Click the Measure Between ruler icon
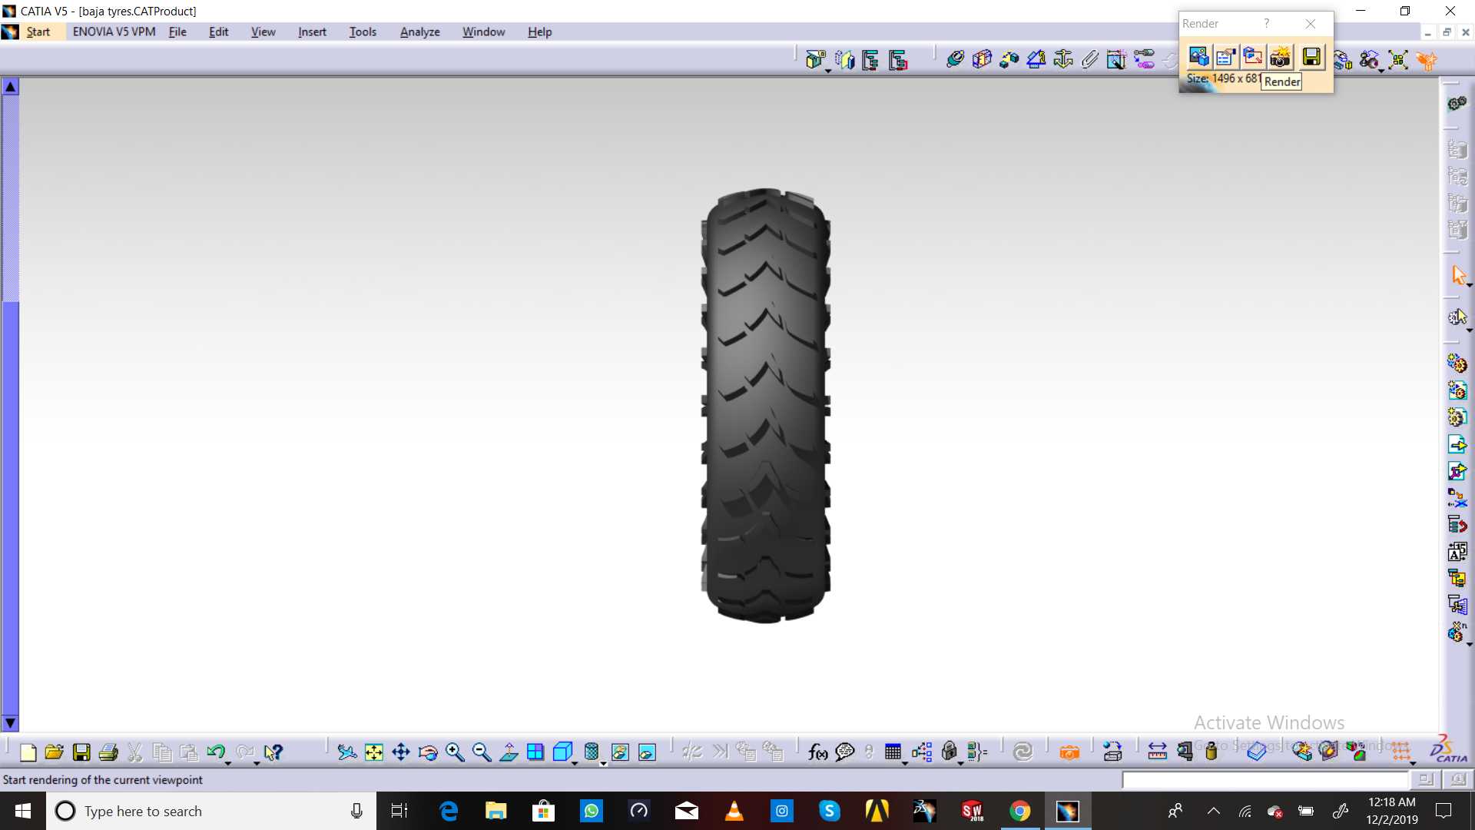 (x=1158, y=752)
